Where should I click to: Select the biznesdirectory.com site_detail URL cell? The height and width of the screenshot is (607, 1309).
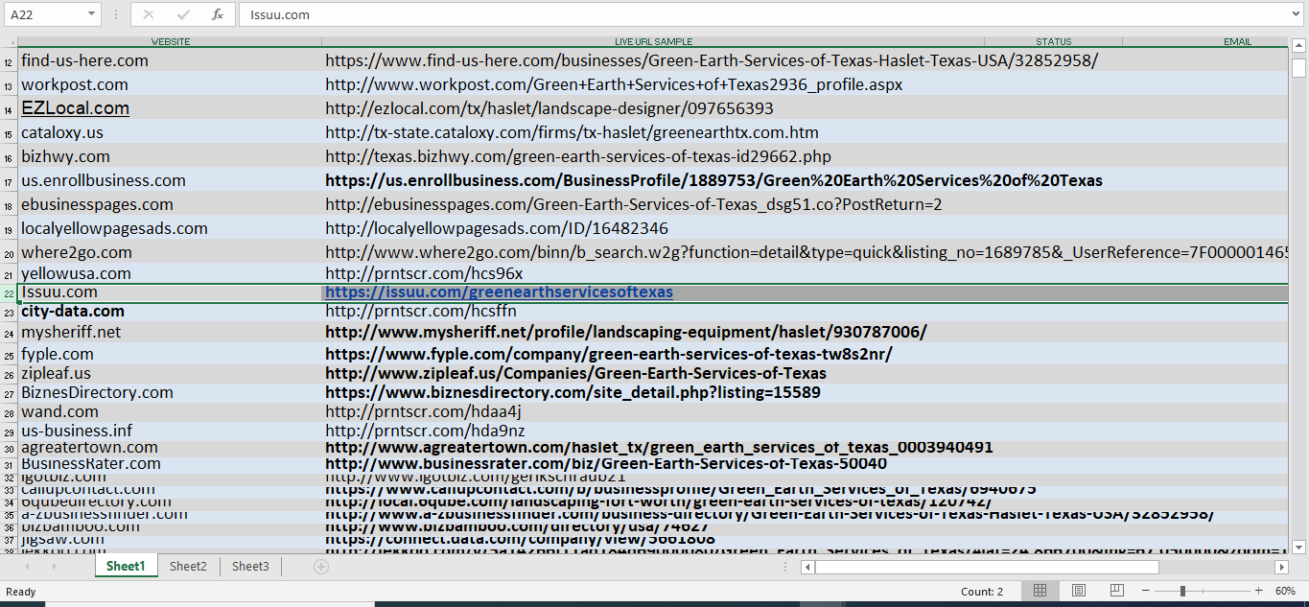[653, 392]
